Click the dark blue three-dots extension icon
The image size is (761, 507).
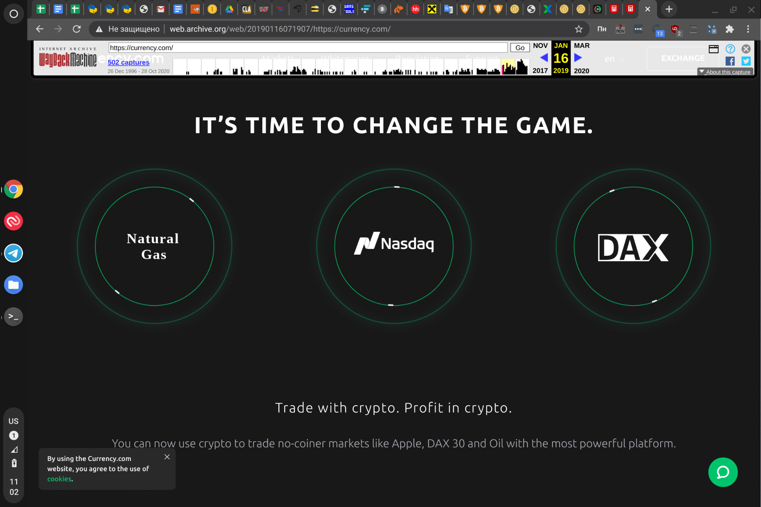pyautogui.click(x=638, y=29)
